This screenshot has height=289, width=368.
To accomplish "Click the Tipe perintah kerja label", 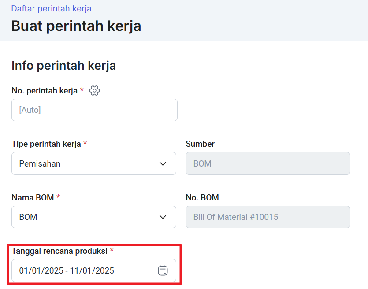I will coord(46,144).
